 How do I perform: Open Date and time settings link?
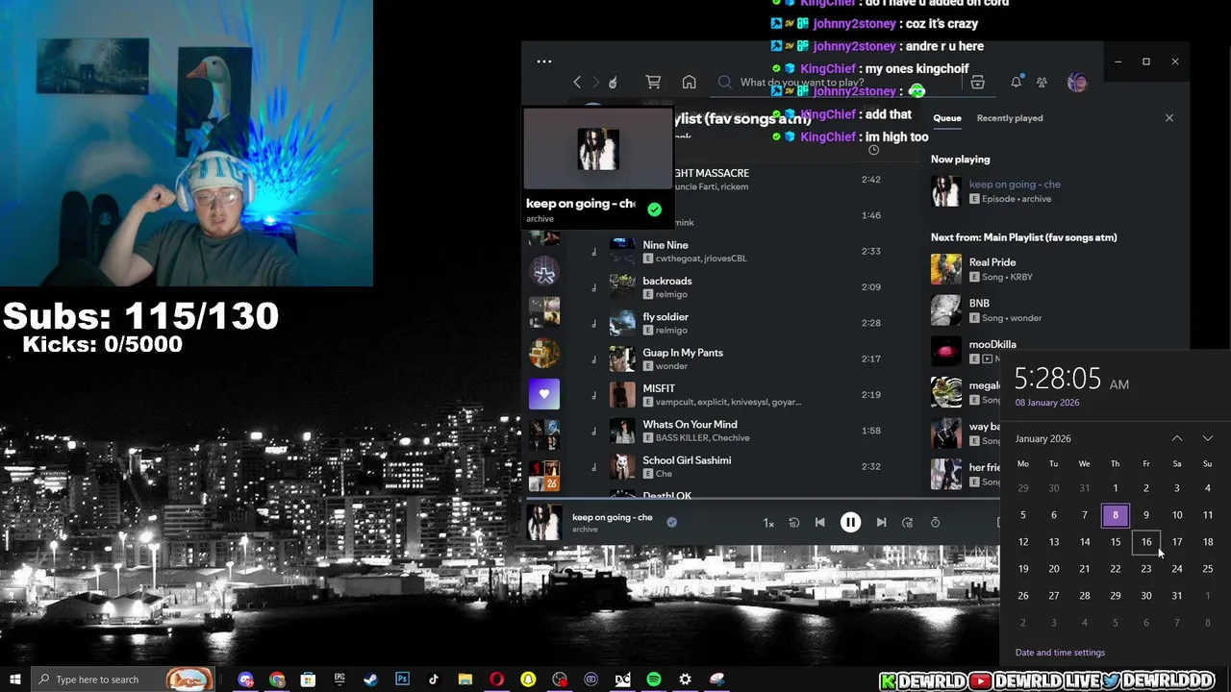pyautogui.click(x=1060, y=653)
